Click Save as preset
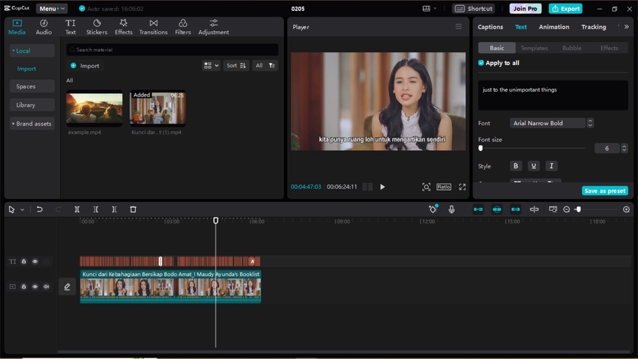638x359 pixels. pyautogui.click(x=605, y=191)
